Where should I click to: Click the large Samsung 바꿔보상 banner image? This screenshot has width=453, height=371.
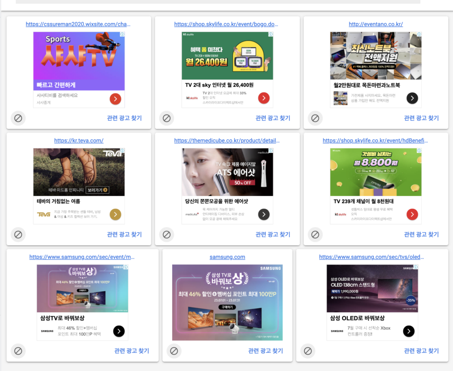tap(227, 303)
